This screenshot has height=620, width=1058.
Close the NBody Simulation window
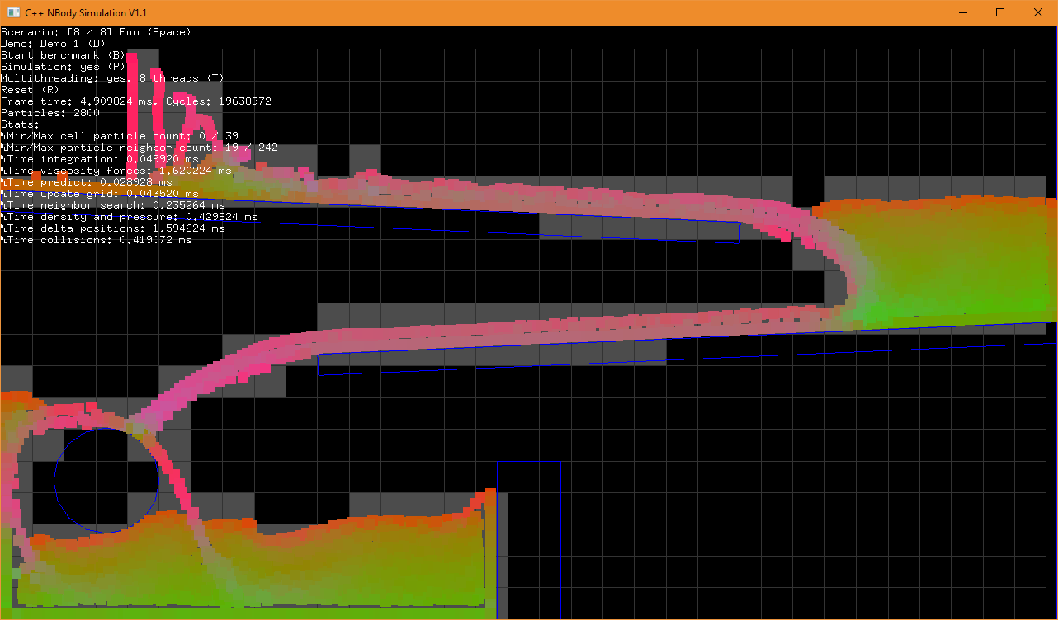tap(1038, 12)
